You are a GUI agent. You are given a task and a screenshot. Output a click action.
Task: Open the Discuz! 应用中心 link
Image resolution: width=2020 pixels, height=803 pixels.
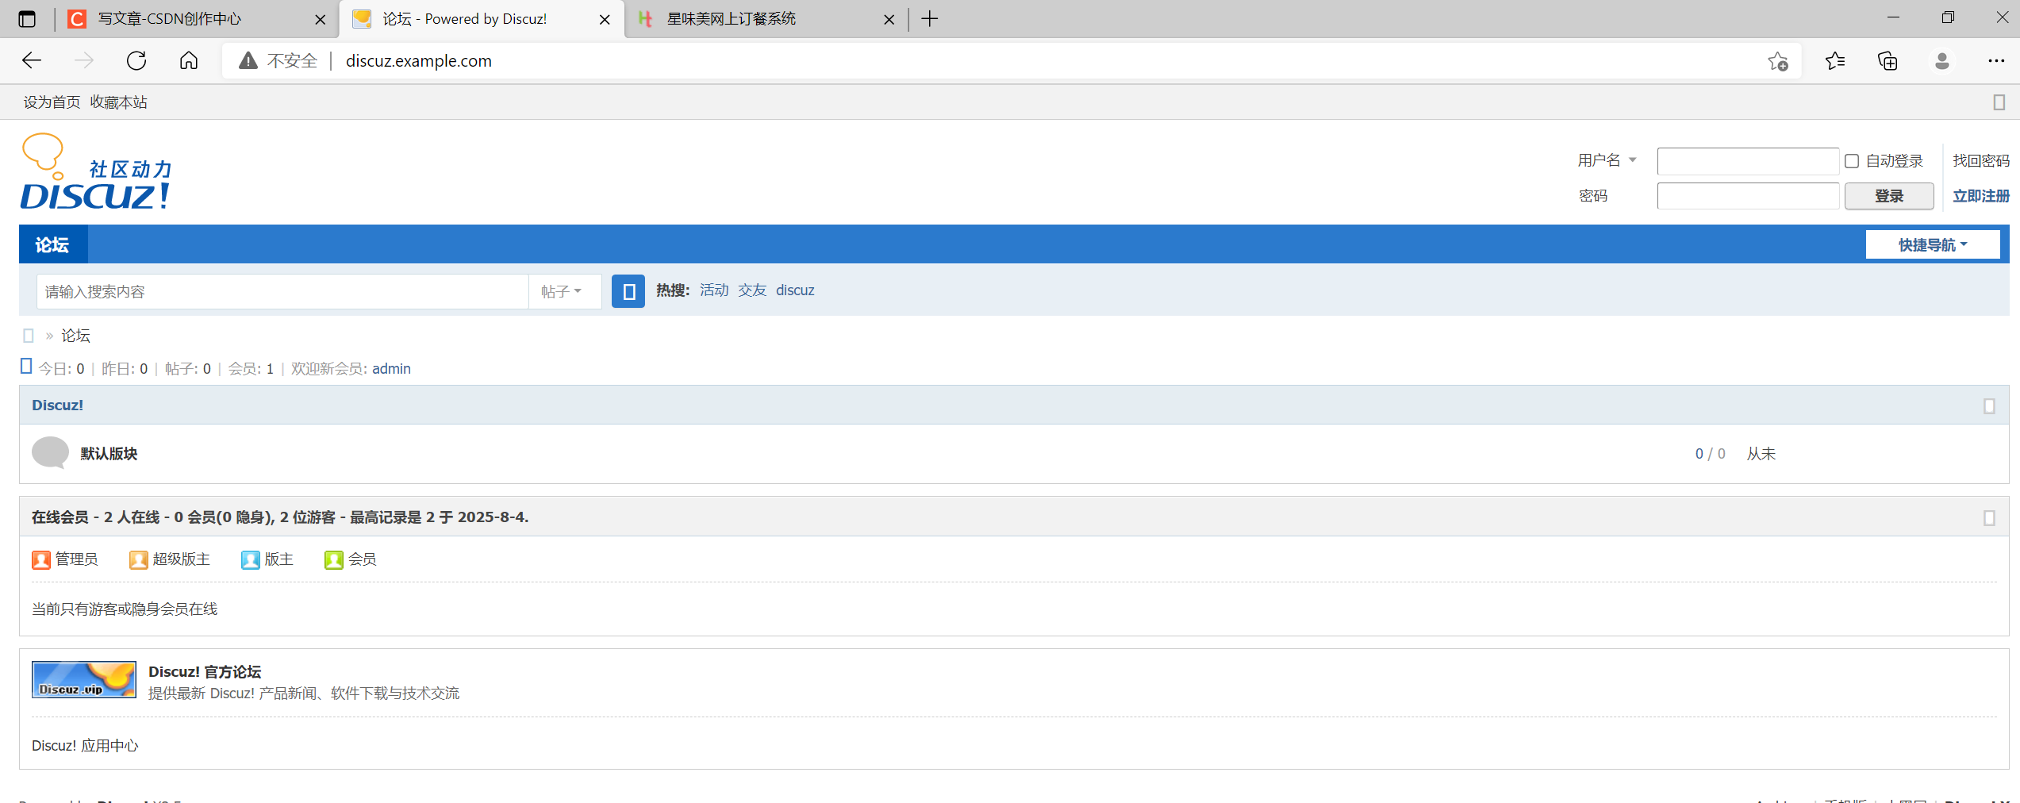pyautogui.click(x=85, y=746)
